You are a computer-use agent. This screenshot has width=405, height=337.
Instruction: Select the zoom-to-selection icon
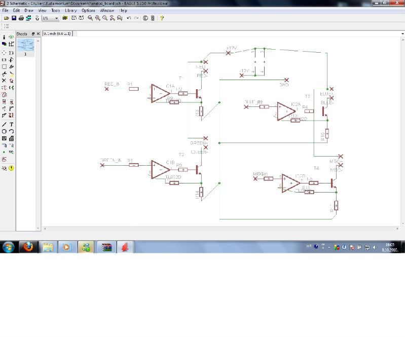point(120,18)
